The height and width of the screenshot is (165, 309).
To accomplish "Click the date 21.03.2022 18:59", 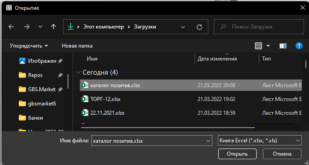I will pos(216,113).
